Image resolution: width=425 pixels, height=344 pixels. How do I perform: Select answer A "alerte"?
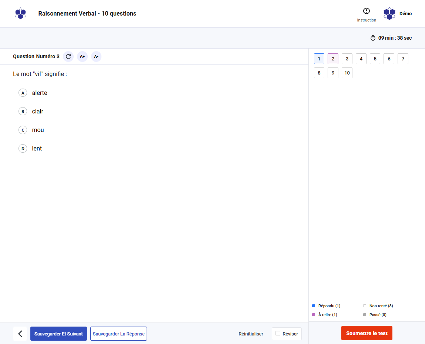pos(23,93)
